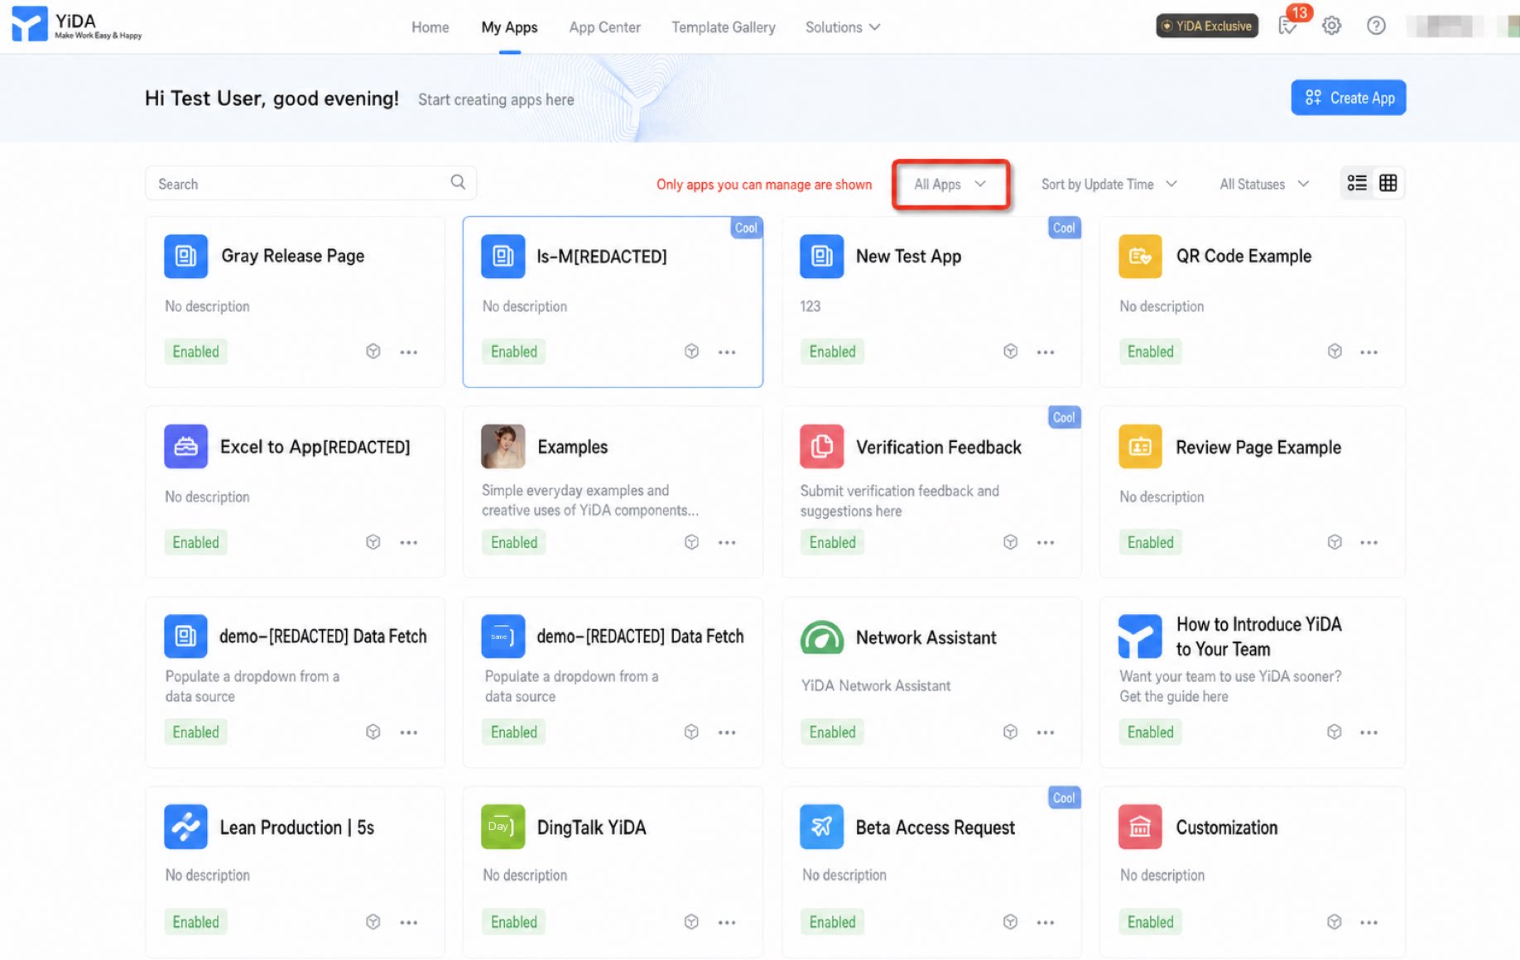Open the Template Gallery tab
The image size is (1520, 960).
click(x=723, y=27)
